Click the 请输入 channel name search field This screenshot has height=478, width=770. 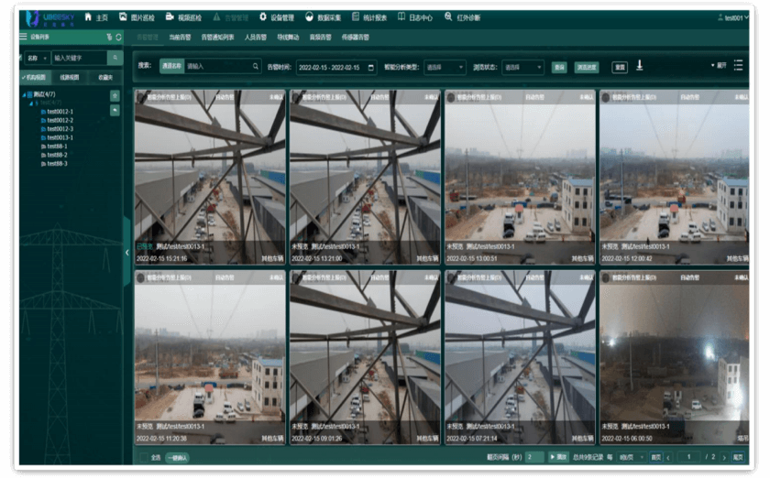click(x=217, y=66)
